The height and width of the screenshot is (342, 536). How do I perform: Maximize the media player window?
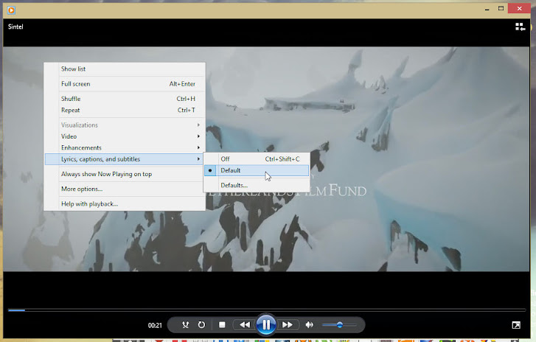pos(501,9)
